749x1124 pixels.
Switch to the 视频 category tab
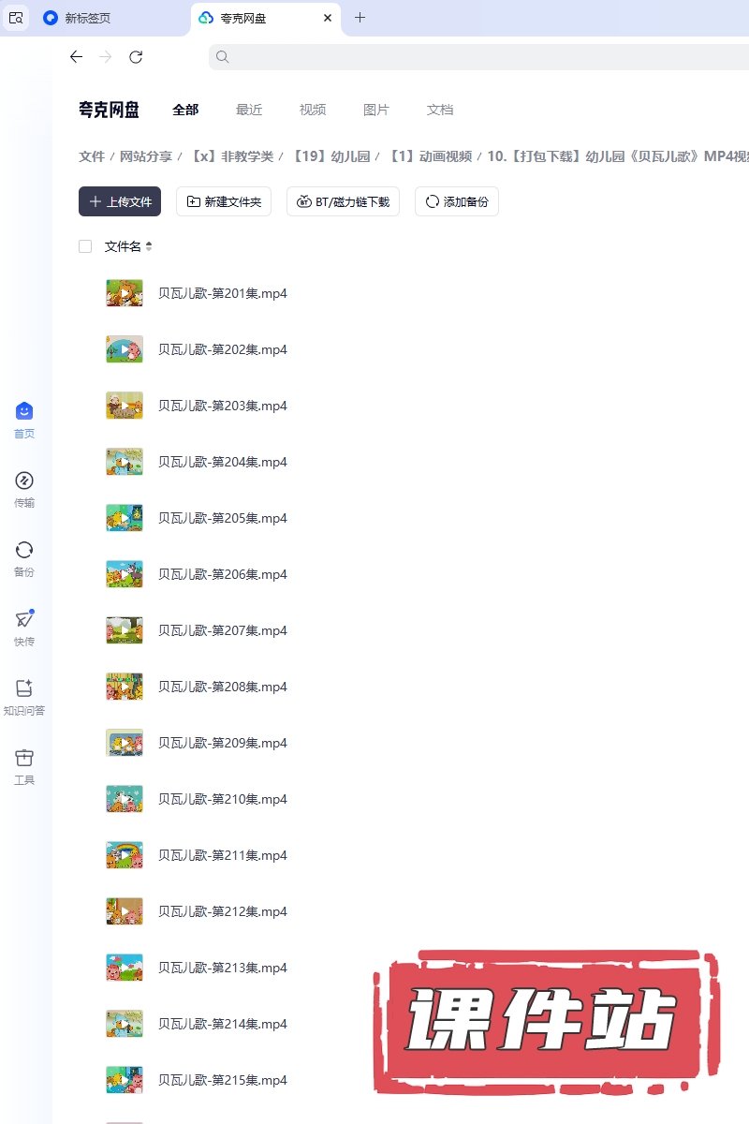point(313,110)
